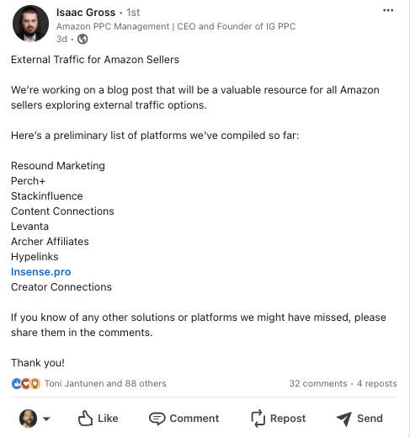Click the red celebrate reaction icon
Viewport: 410px width, 438px height.
pyautogui.click(x=25, y=383)
